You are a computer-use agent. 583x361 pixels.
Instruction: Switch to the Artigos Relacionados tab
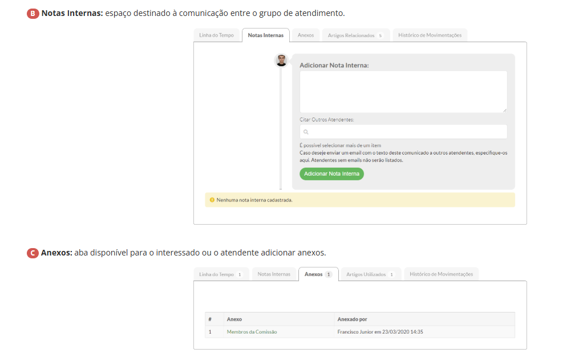[351, 35]
